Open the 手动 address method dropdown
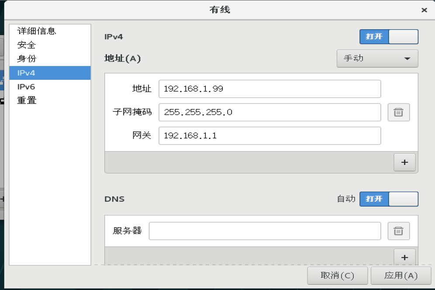 point(377,59)
